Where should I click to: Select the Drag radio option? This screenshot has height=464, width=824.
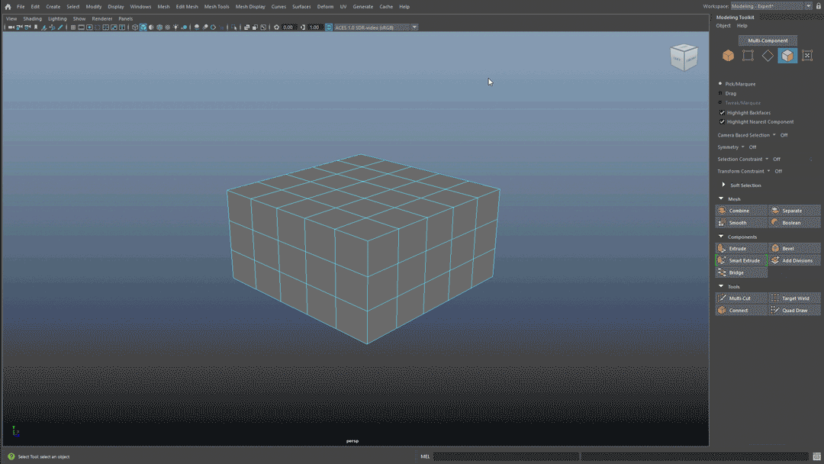(720, 93)
